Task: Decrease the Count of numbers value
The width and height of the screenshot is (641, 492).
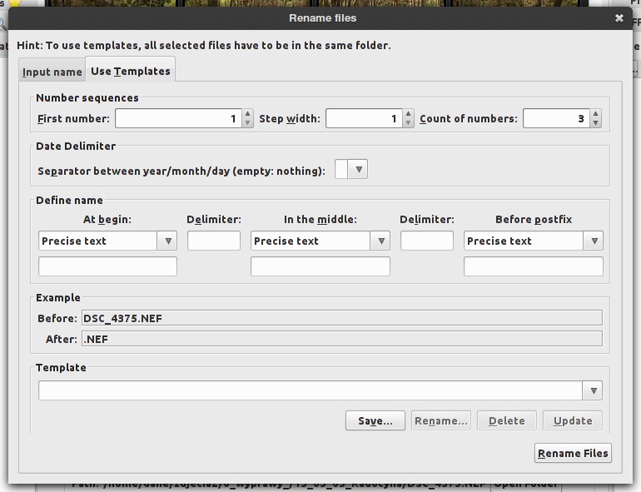Action: (595, 123)
